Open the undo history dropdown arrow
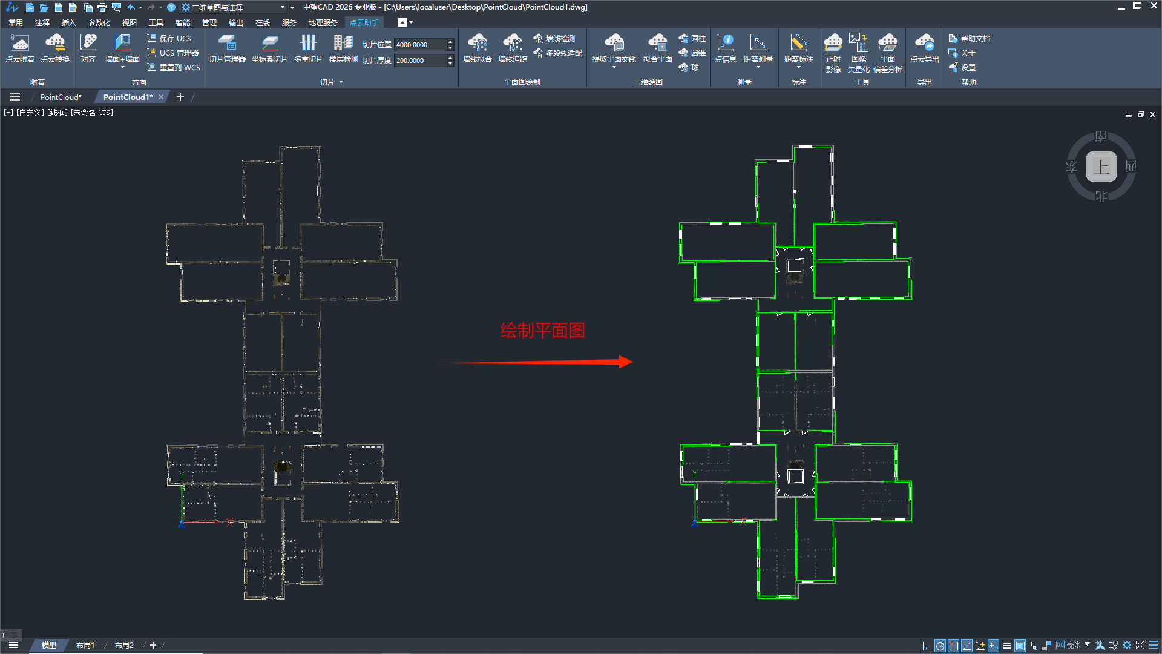Screen dimensions: 1162x654 coord(140,7)
